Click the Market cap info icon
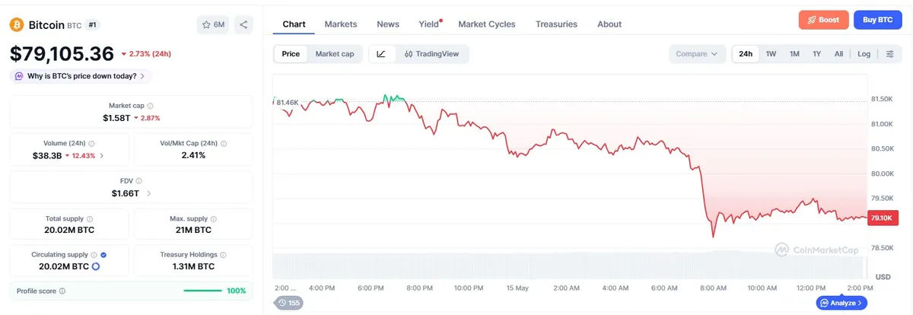Image resolution: width=913 pixels, height=315 pixels. tap(150, 107)
